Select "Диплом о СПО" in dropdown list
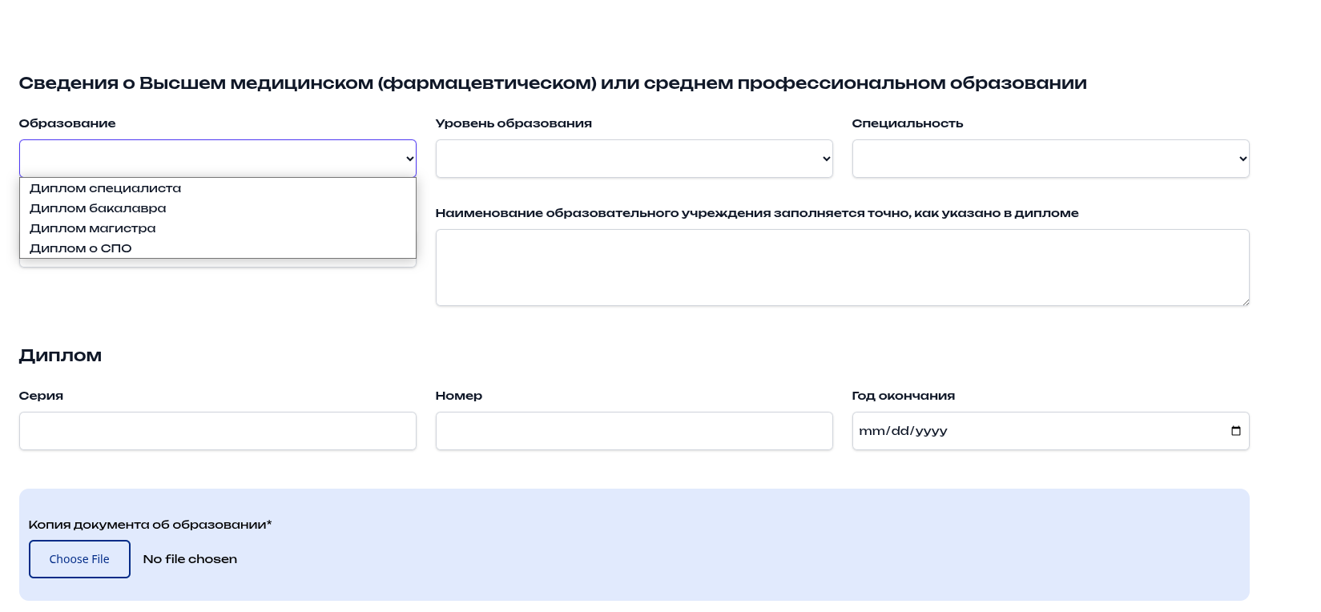The image size is (1321, 612). pos(80,248)
